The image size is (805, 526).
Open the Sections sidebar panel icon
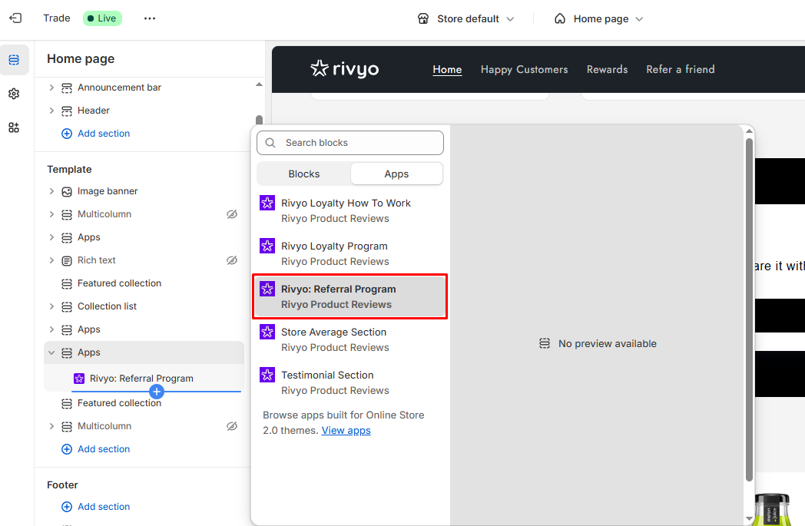click(14, 60)
